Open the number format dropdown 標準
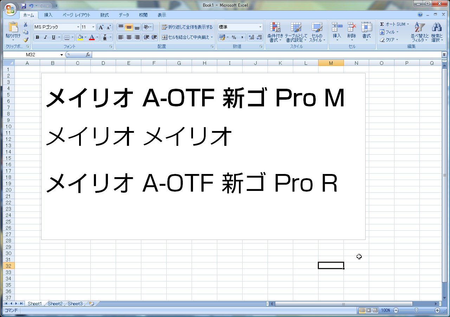Viewport: 450px width, 317px height. pyautogui.click(x=260, y=27)
